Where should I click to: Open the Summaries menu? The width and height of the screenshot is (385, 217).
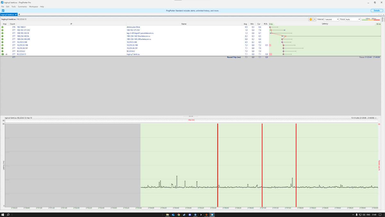(22, 6)
